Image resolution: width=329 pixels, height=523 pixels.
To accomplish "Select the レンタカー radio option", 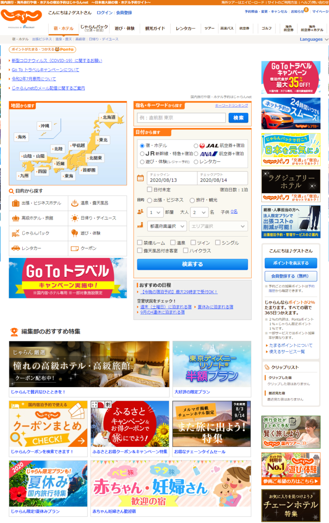I will (196, 162).
